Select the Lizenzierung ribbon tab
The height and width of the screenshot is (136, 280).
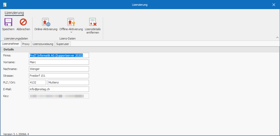pos(14,13)
